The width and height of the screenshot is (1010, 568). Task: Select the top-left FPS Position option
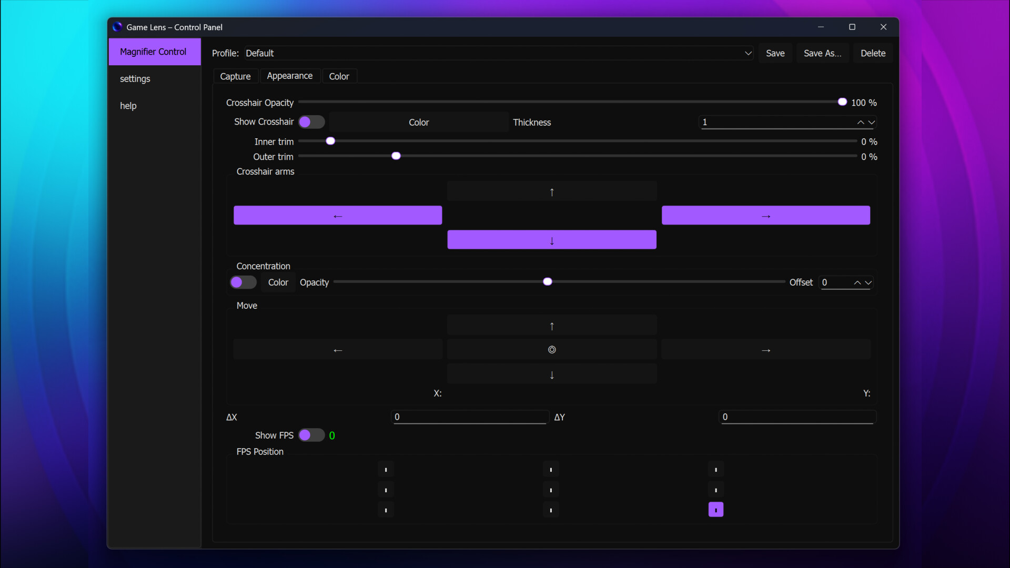[386, 469]
